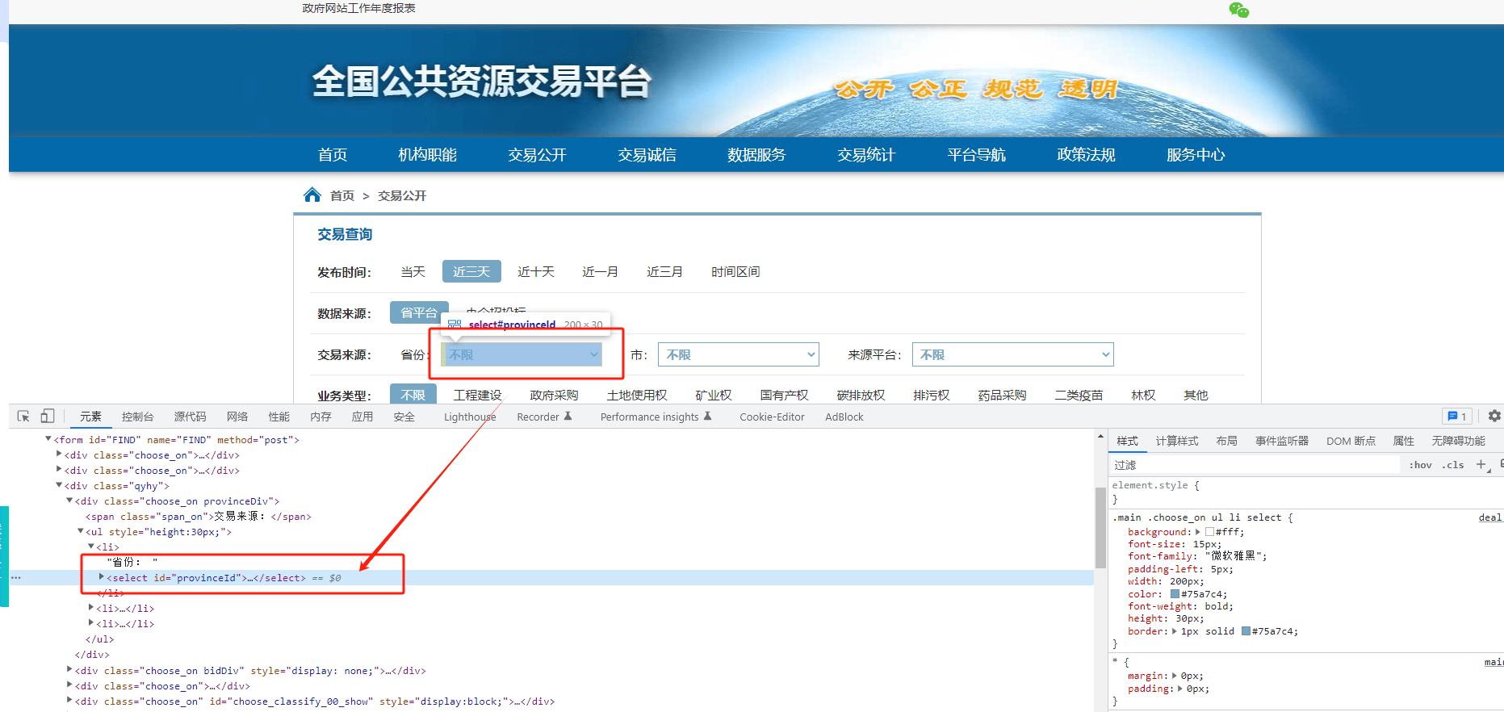
Task: Open the 无障碍功能 tab
Action: click(1458, 441)
